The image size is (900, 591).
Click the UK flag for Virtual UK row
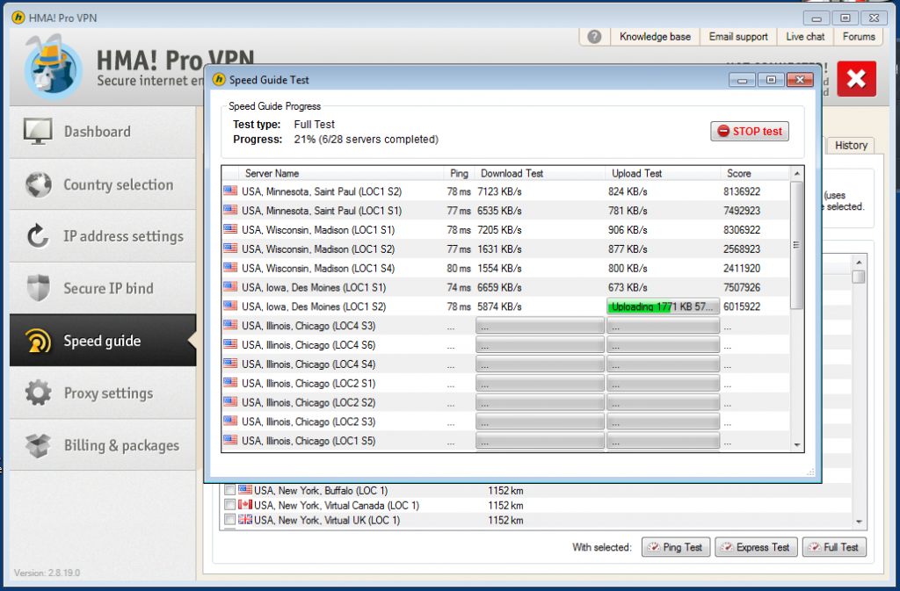tap(246, 520)
